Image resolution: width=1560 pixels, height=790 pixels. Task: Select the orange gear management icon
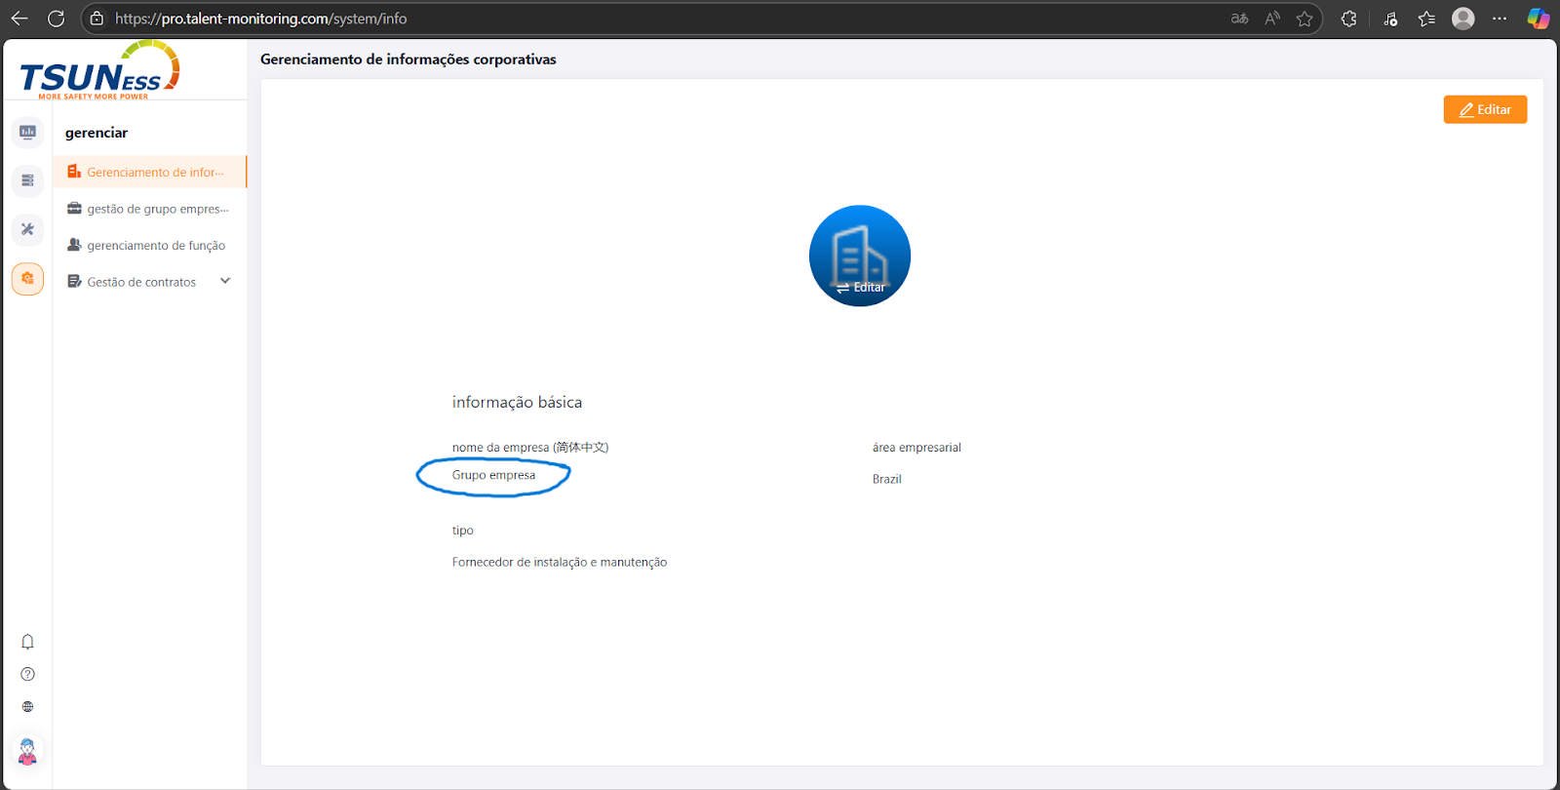click(x=27, y=279)
